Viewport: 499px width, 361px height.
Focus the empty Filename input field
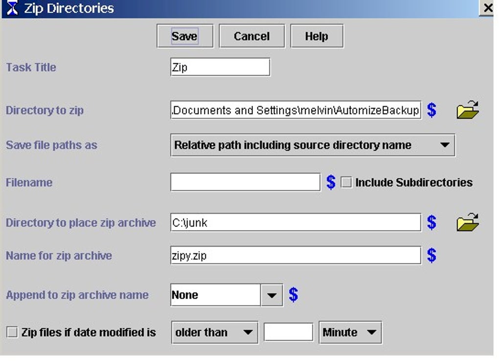(x=245, y=182)
